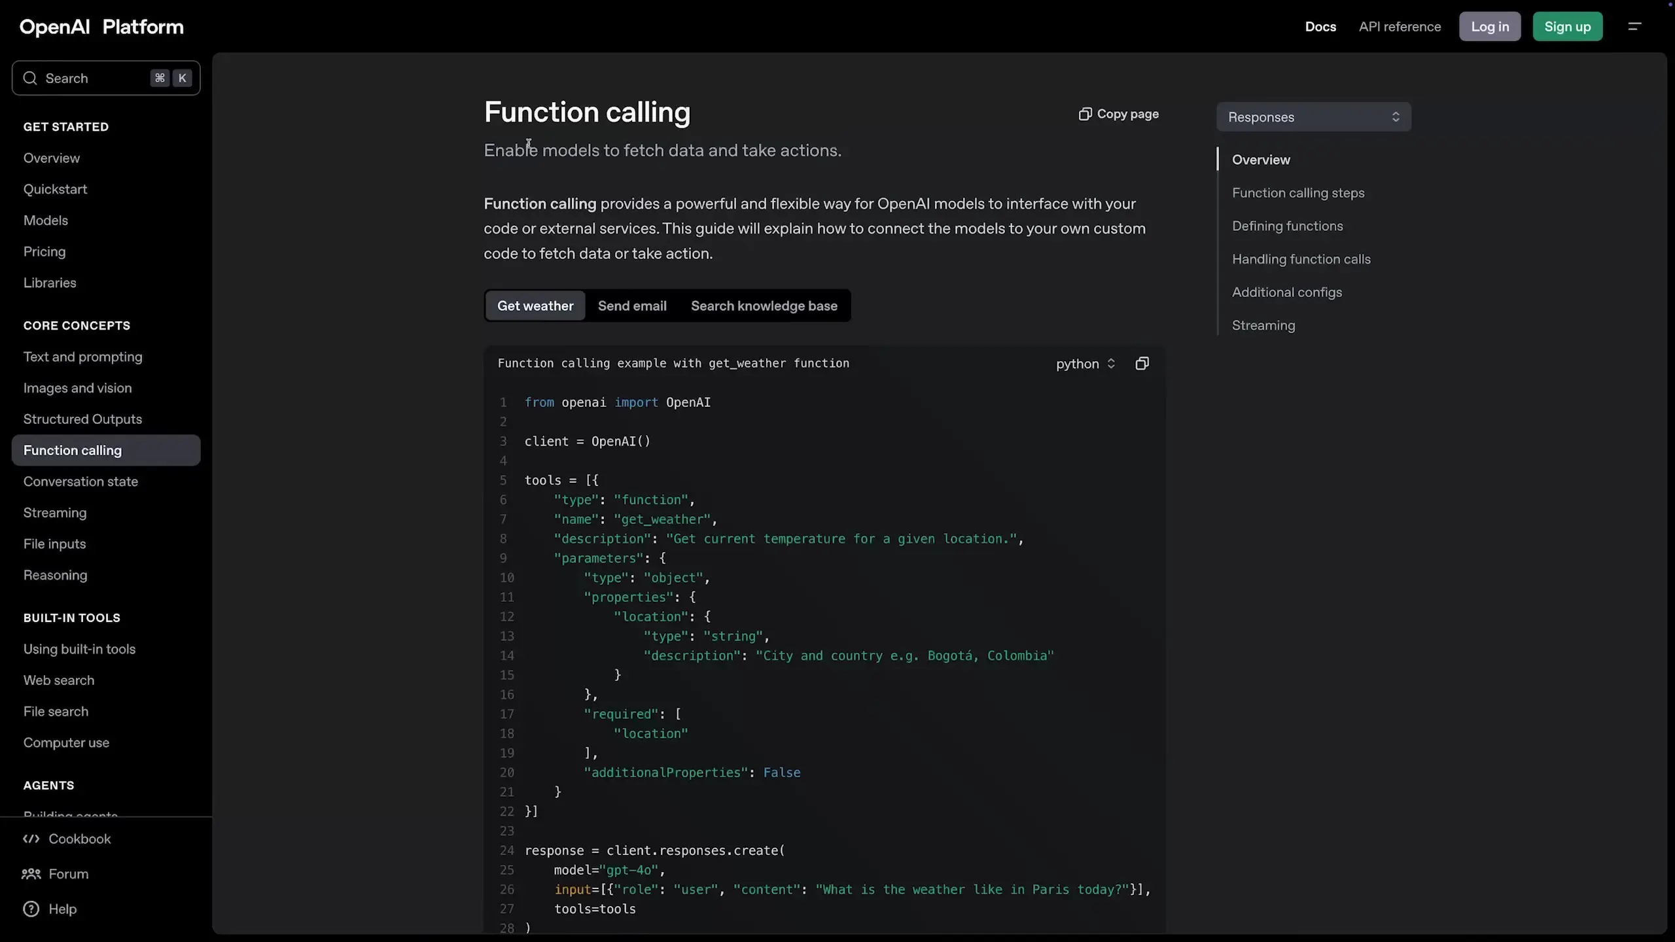The width and height of the screenshot is (1675, 942).
Task: Open the Libraries sidebar link
Action: (x=50, y=283)
